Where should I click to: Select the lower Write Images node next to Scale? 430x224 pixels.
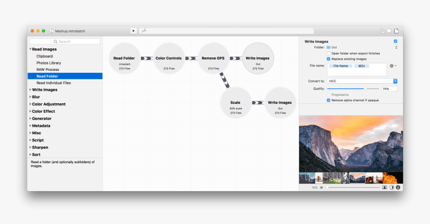tap(280, 103)
